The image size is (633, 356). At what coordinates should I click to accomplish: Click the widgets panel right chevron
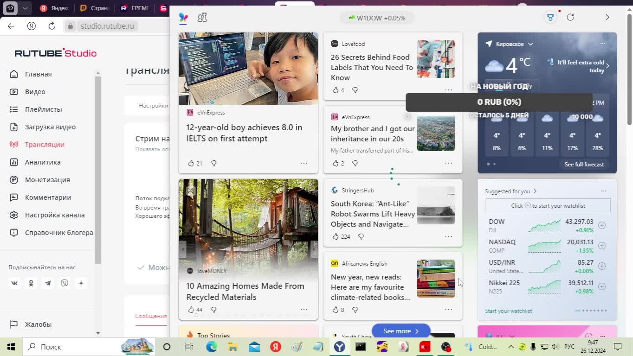[x=607, y=17]
